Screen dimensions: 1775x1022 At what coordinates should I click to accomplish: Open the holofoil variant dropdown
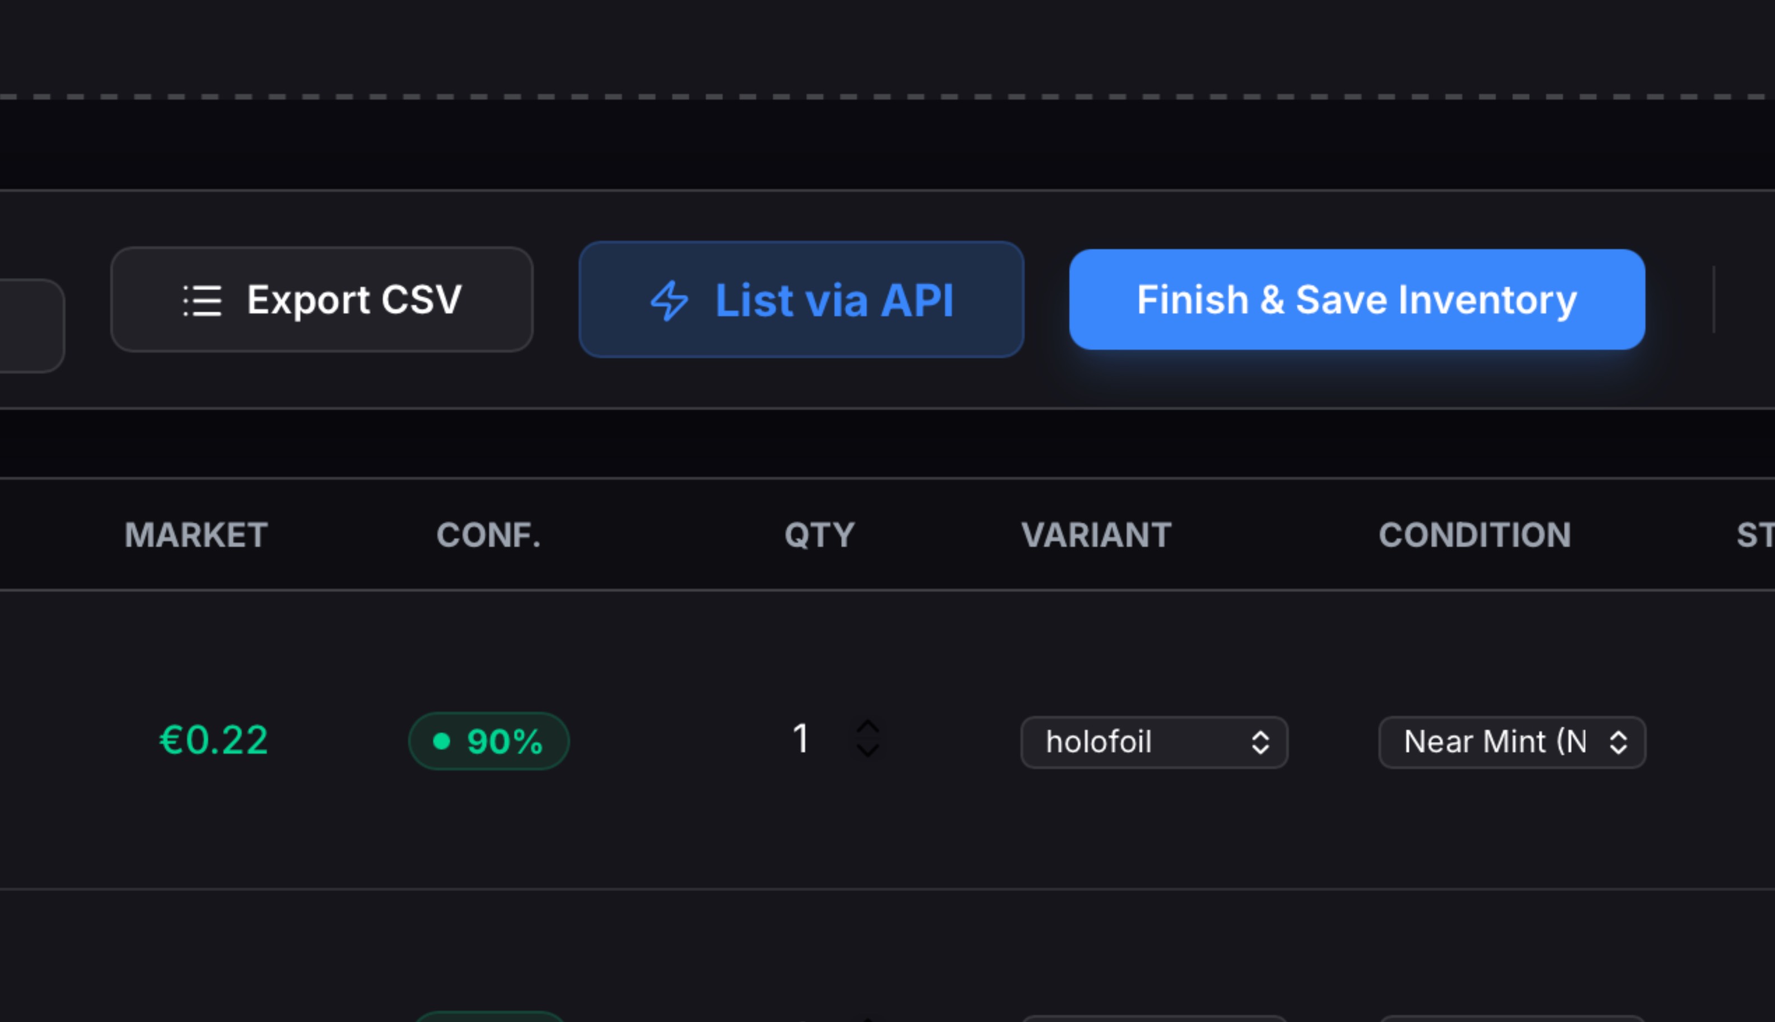pyautogui.click(x=1153, y=742)
